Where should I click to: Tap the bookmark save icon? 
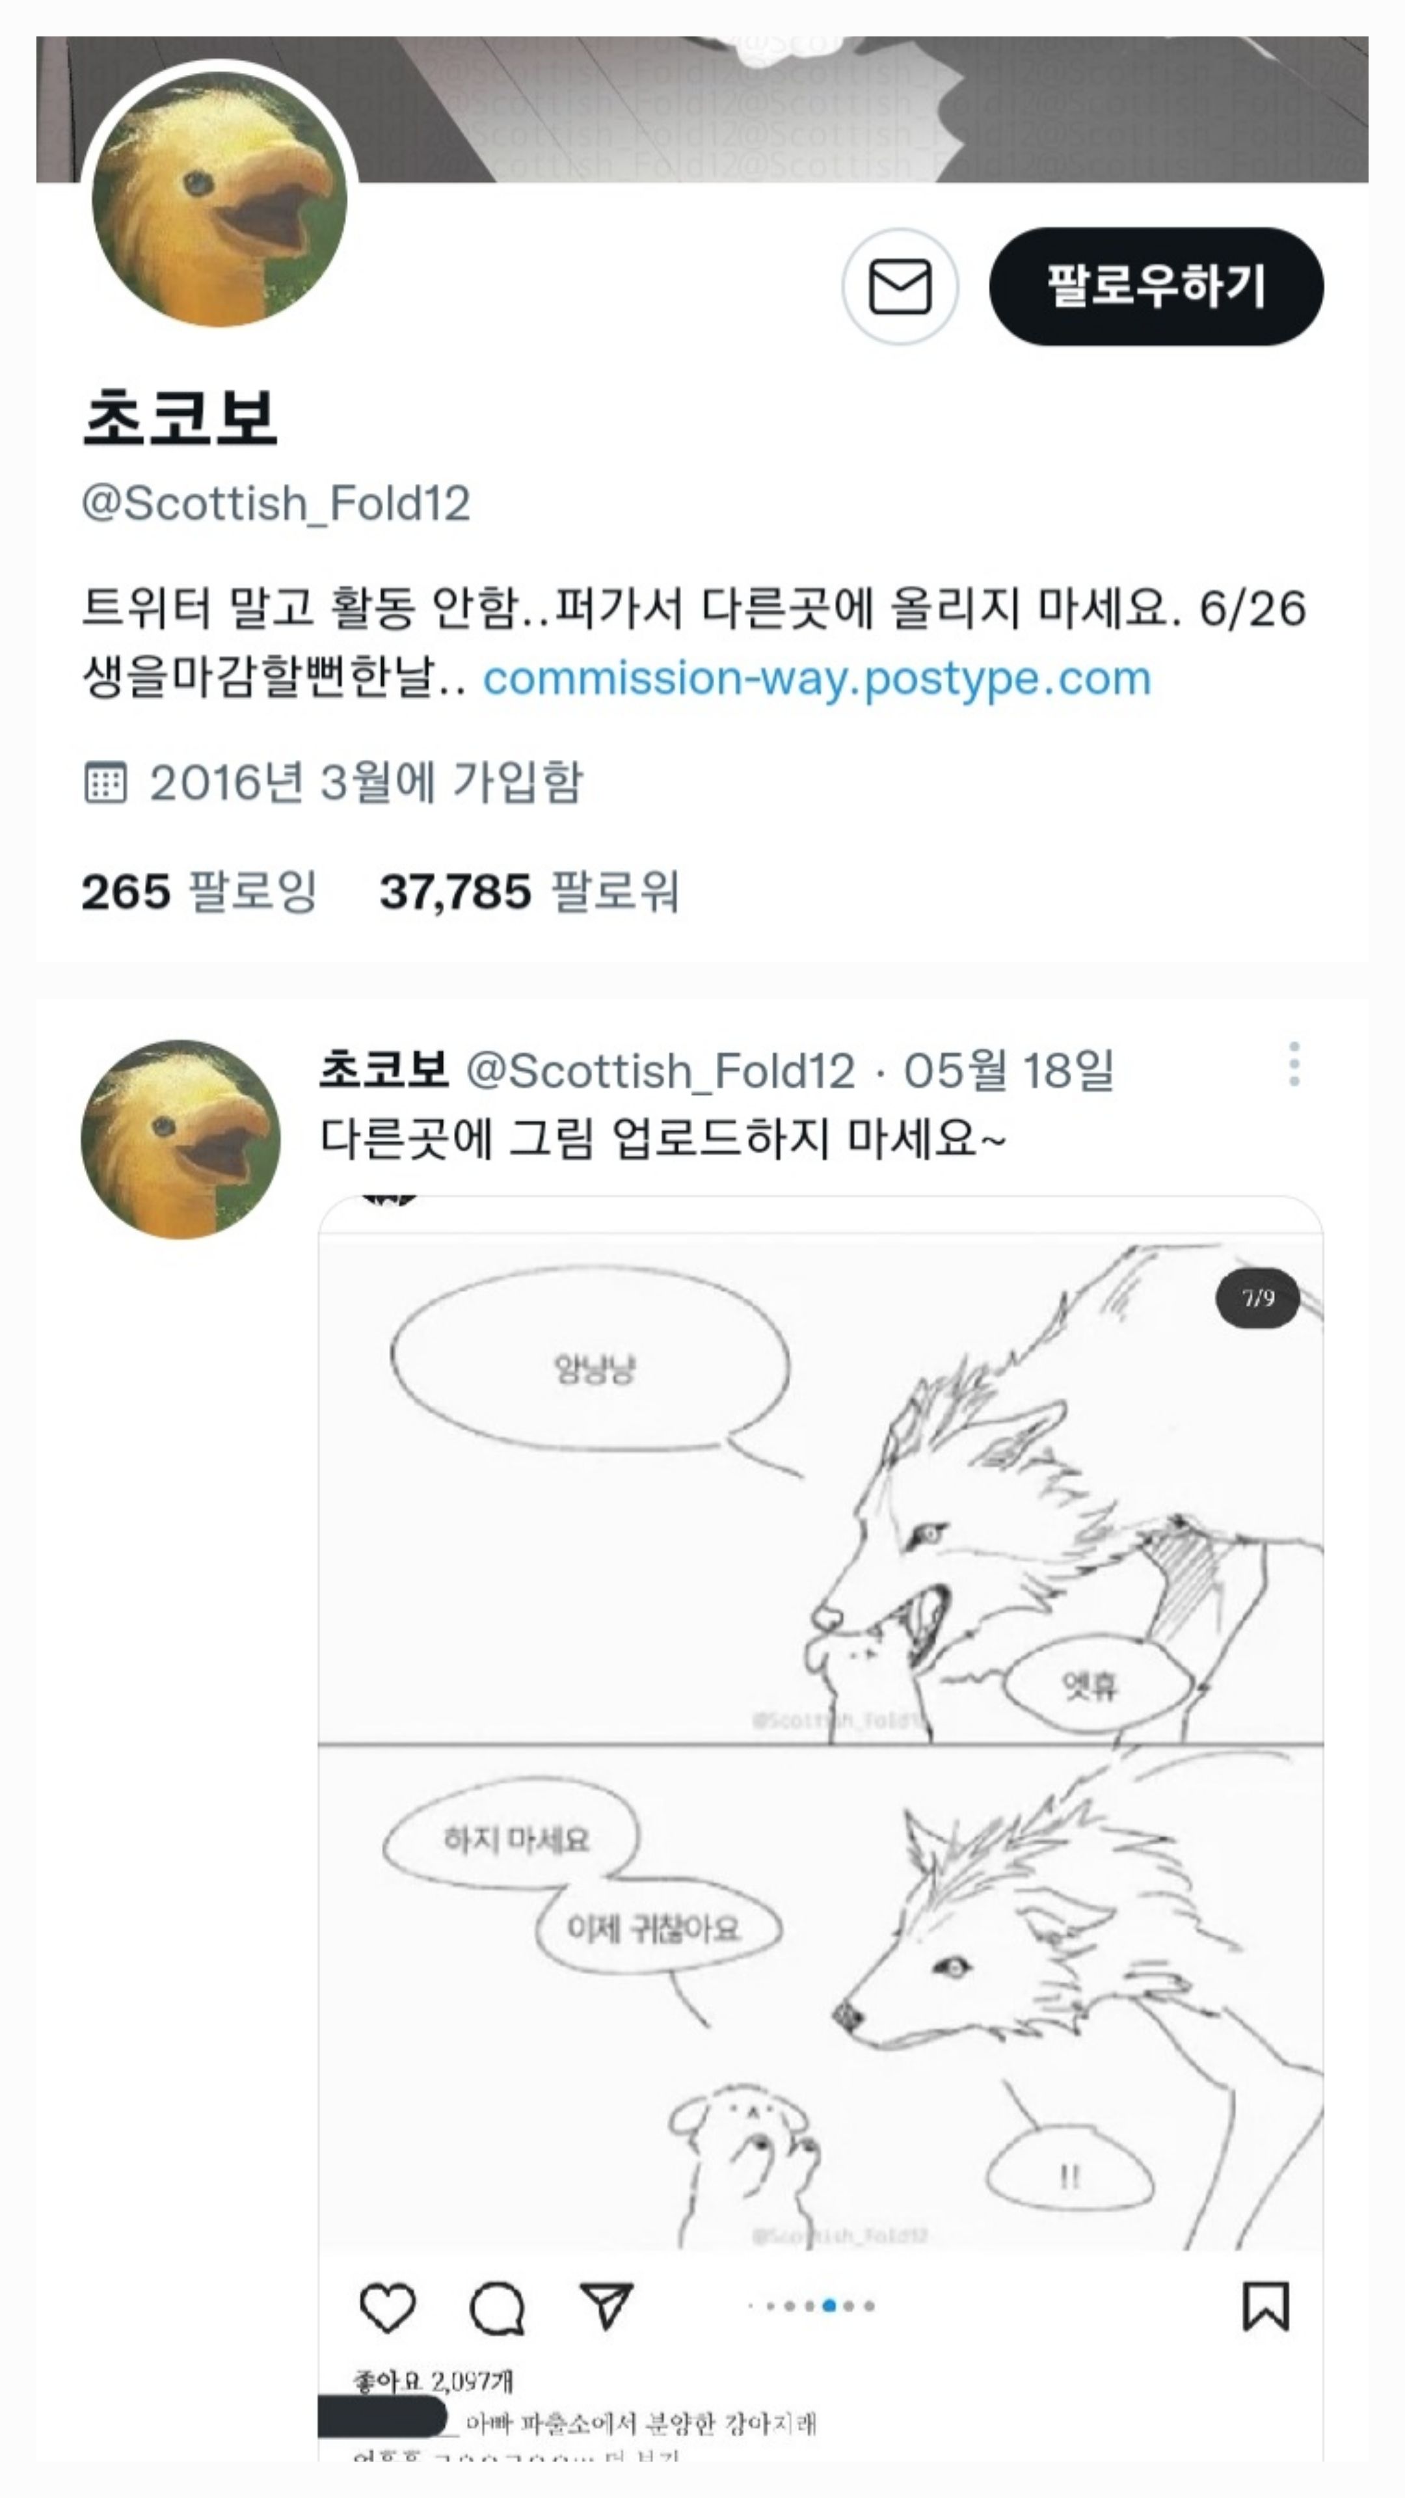1265,2306
